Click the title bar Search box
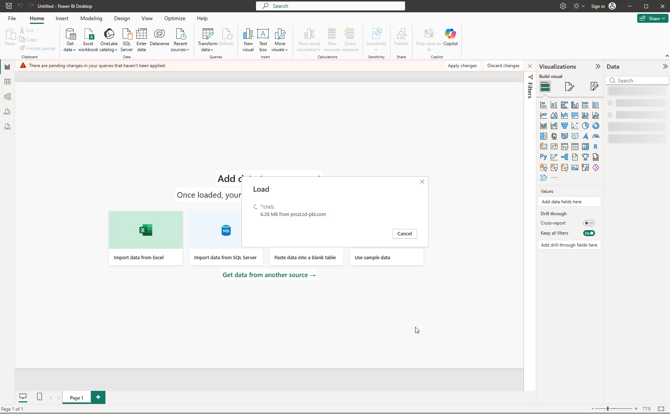Viewport: 670px width, 414px height. [x=331, y=6]
